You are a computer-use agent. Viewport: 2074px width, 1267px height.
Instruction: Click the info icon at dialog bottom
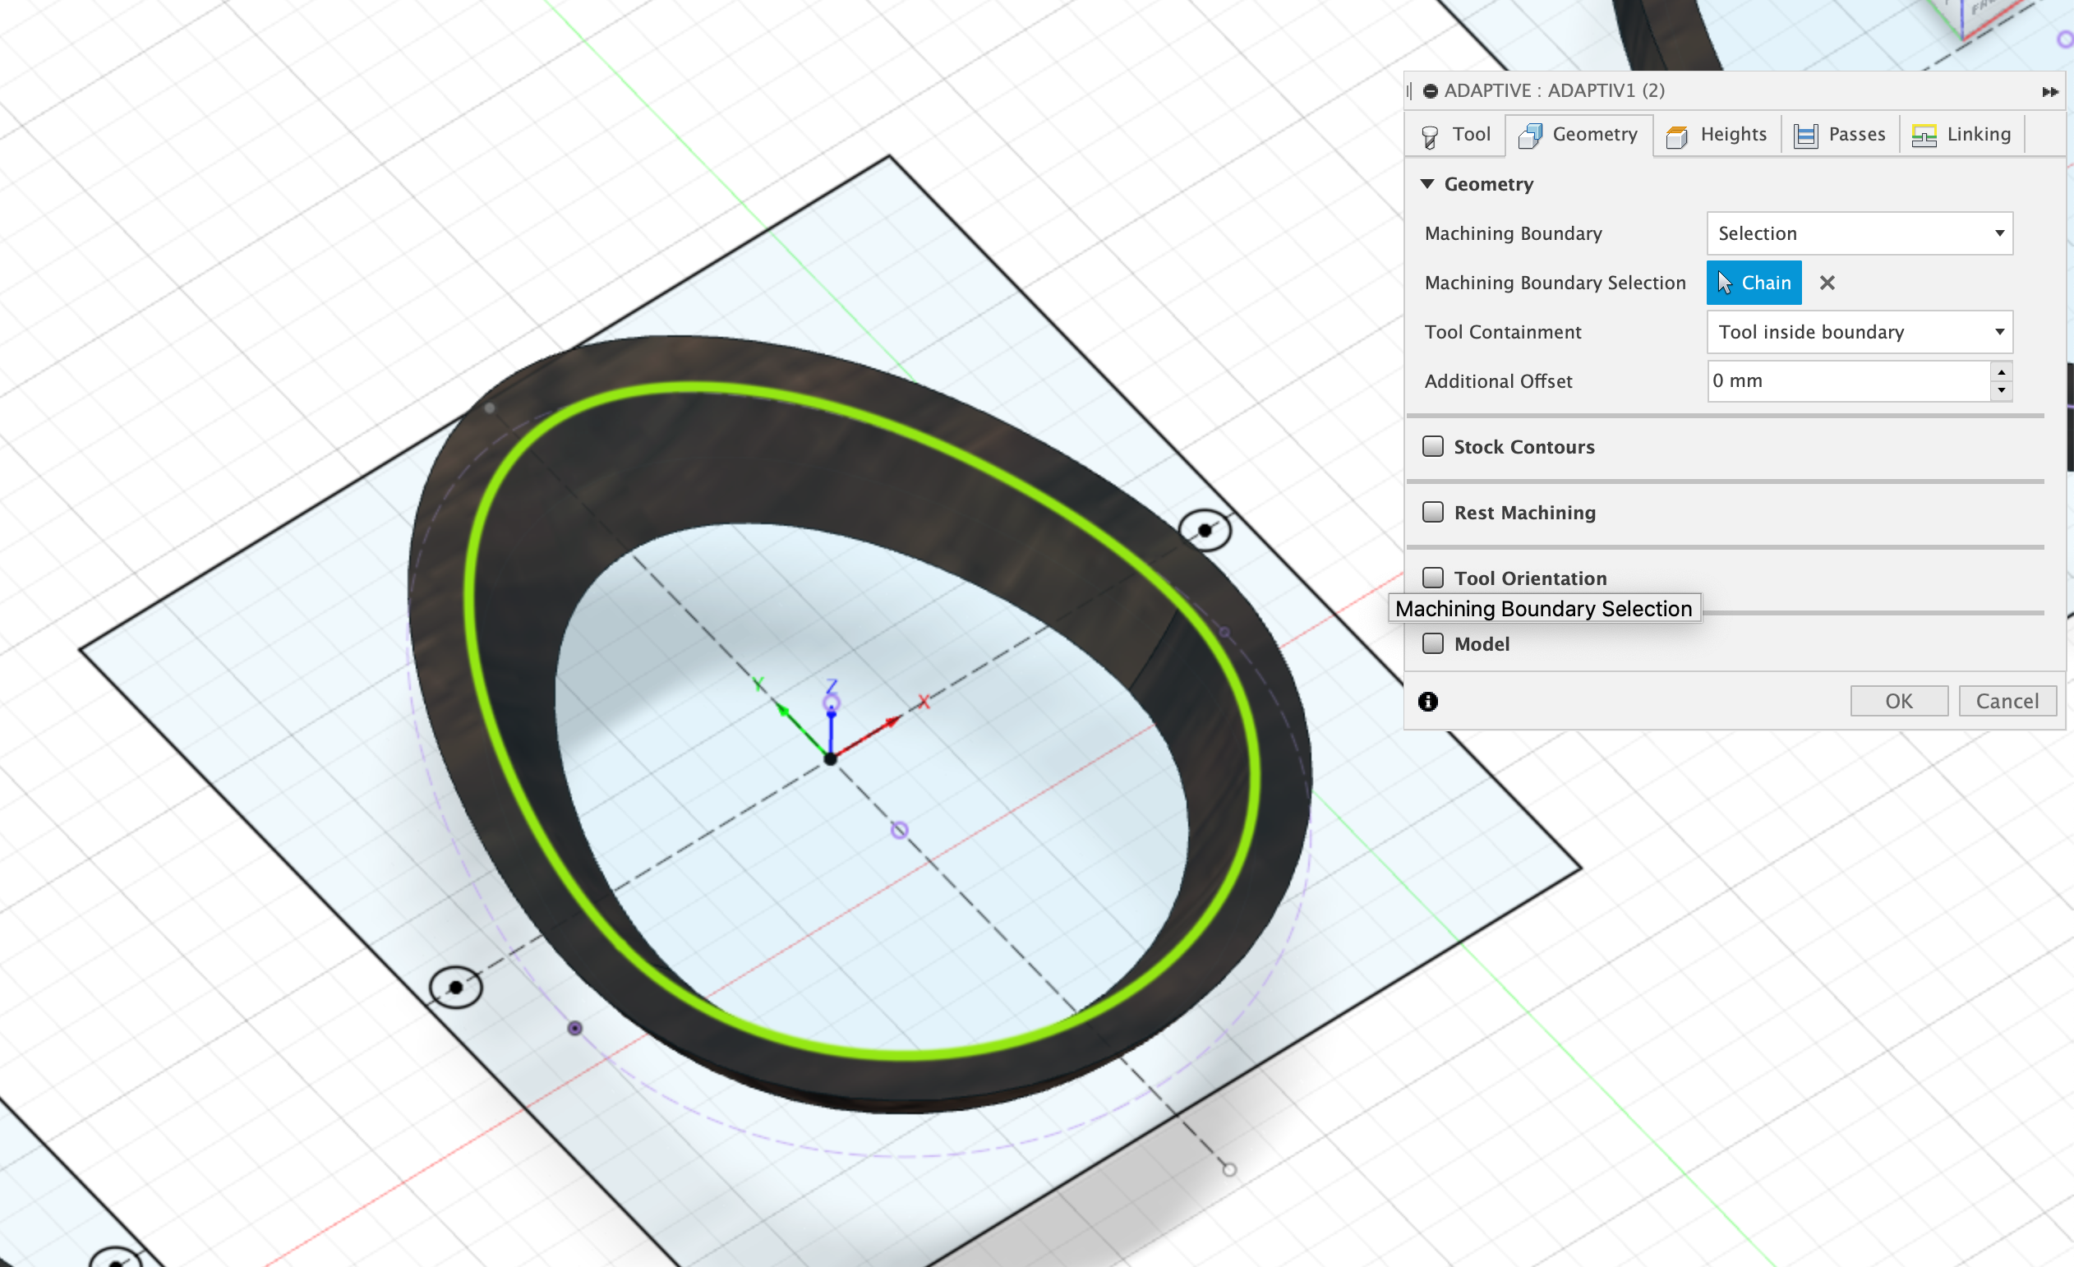click(1427, 701)
